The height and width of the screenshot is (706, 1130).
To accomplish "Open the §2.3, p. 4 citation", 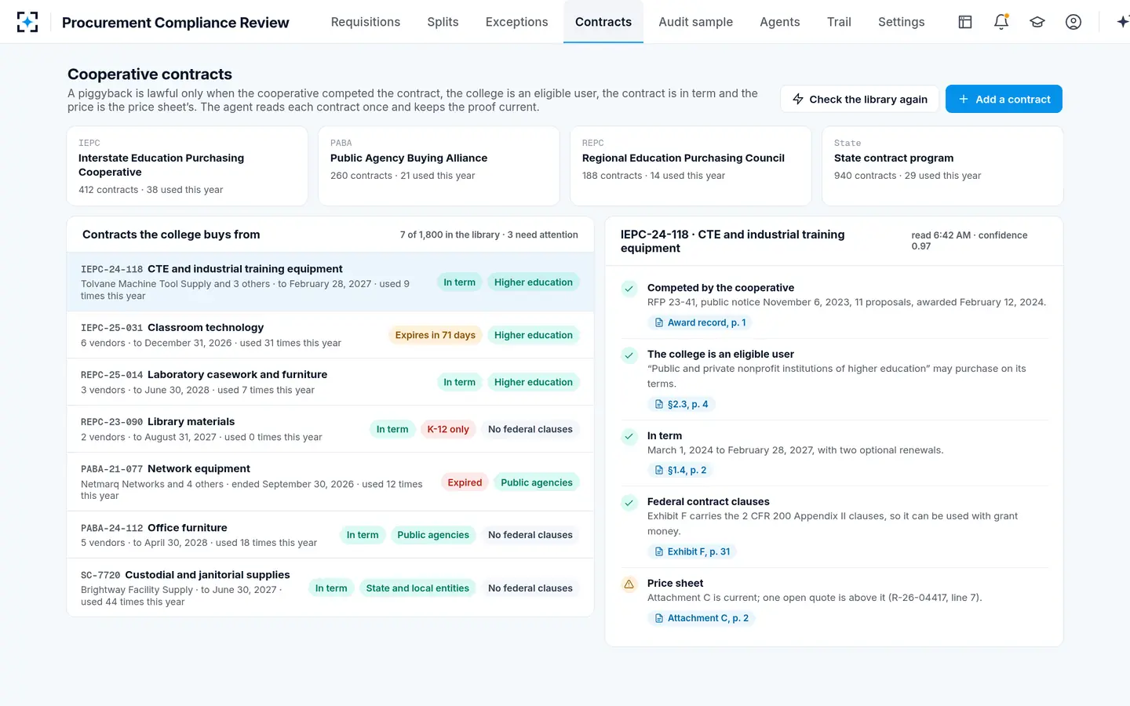I will 681,404.
